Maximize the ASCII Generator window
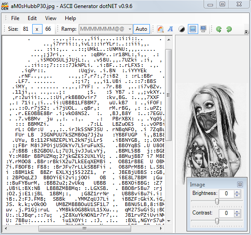The height and width of the screenshot is (235, 251). pos(222,4)
